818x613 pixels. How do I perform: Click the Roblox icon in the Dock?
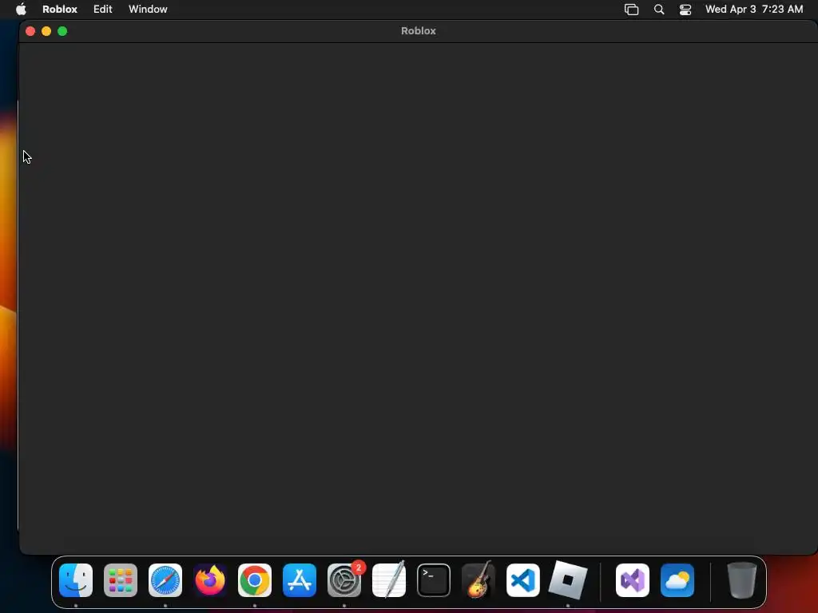tap(568, 580)
